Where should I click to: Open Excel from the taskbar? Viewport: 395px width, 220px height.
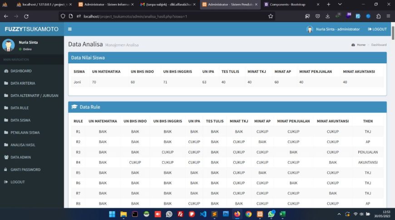coord(283,214)
